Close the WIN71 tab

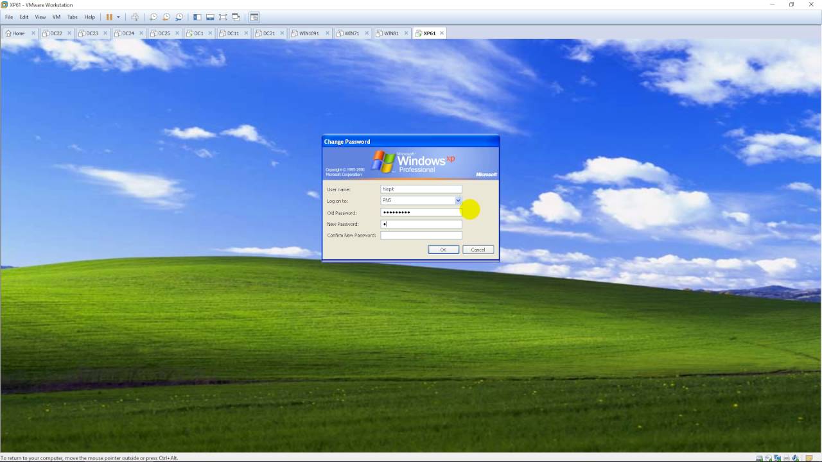click(x=367, y=33)
